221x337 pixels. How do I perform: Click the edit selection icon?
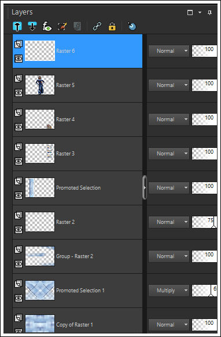[x=62, y=27]
